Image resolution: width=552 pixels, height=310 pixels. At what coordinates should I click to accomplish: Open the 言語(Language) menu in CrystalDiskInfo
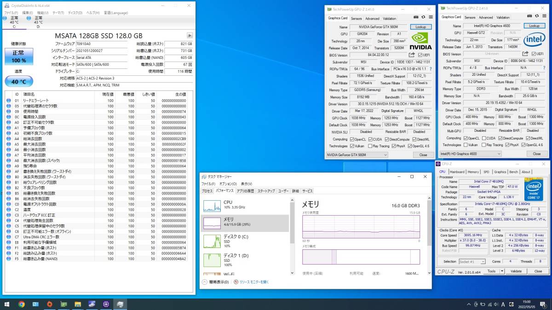click(115, 12)
